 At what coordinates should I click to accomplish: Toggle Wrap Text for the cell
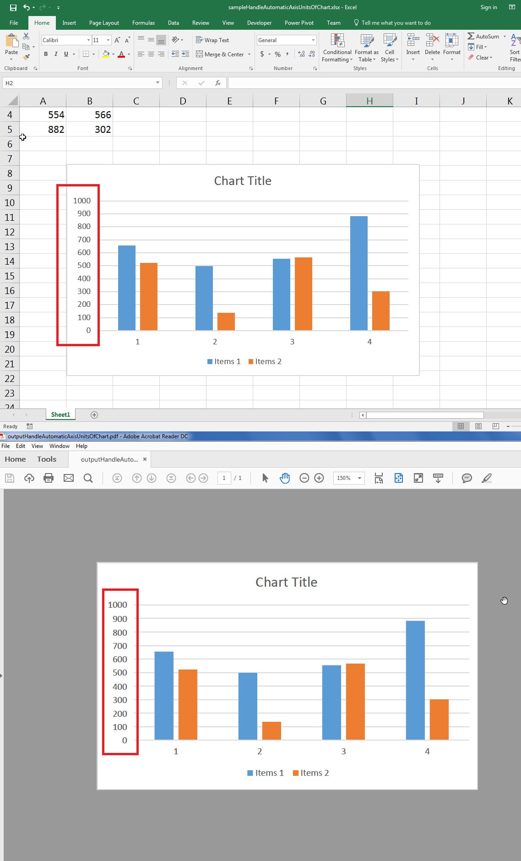click(212, 40)
